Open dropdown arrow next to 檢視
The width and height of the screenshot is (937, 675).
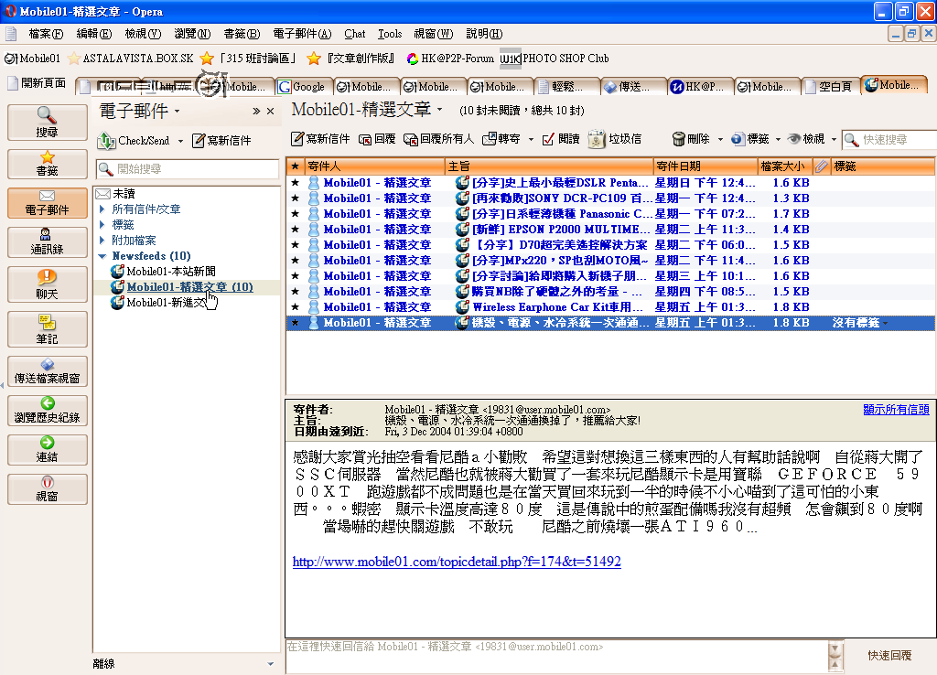coord(835,139)
